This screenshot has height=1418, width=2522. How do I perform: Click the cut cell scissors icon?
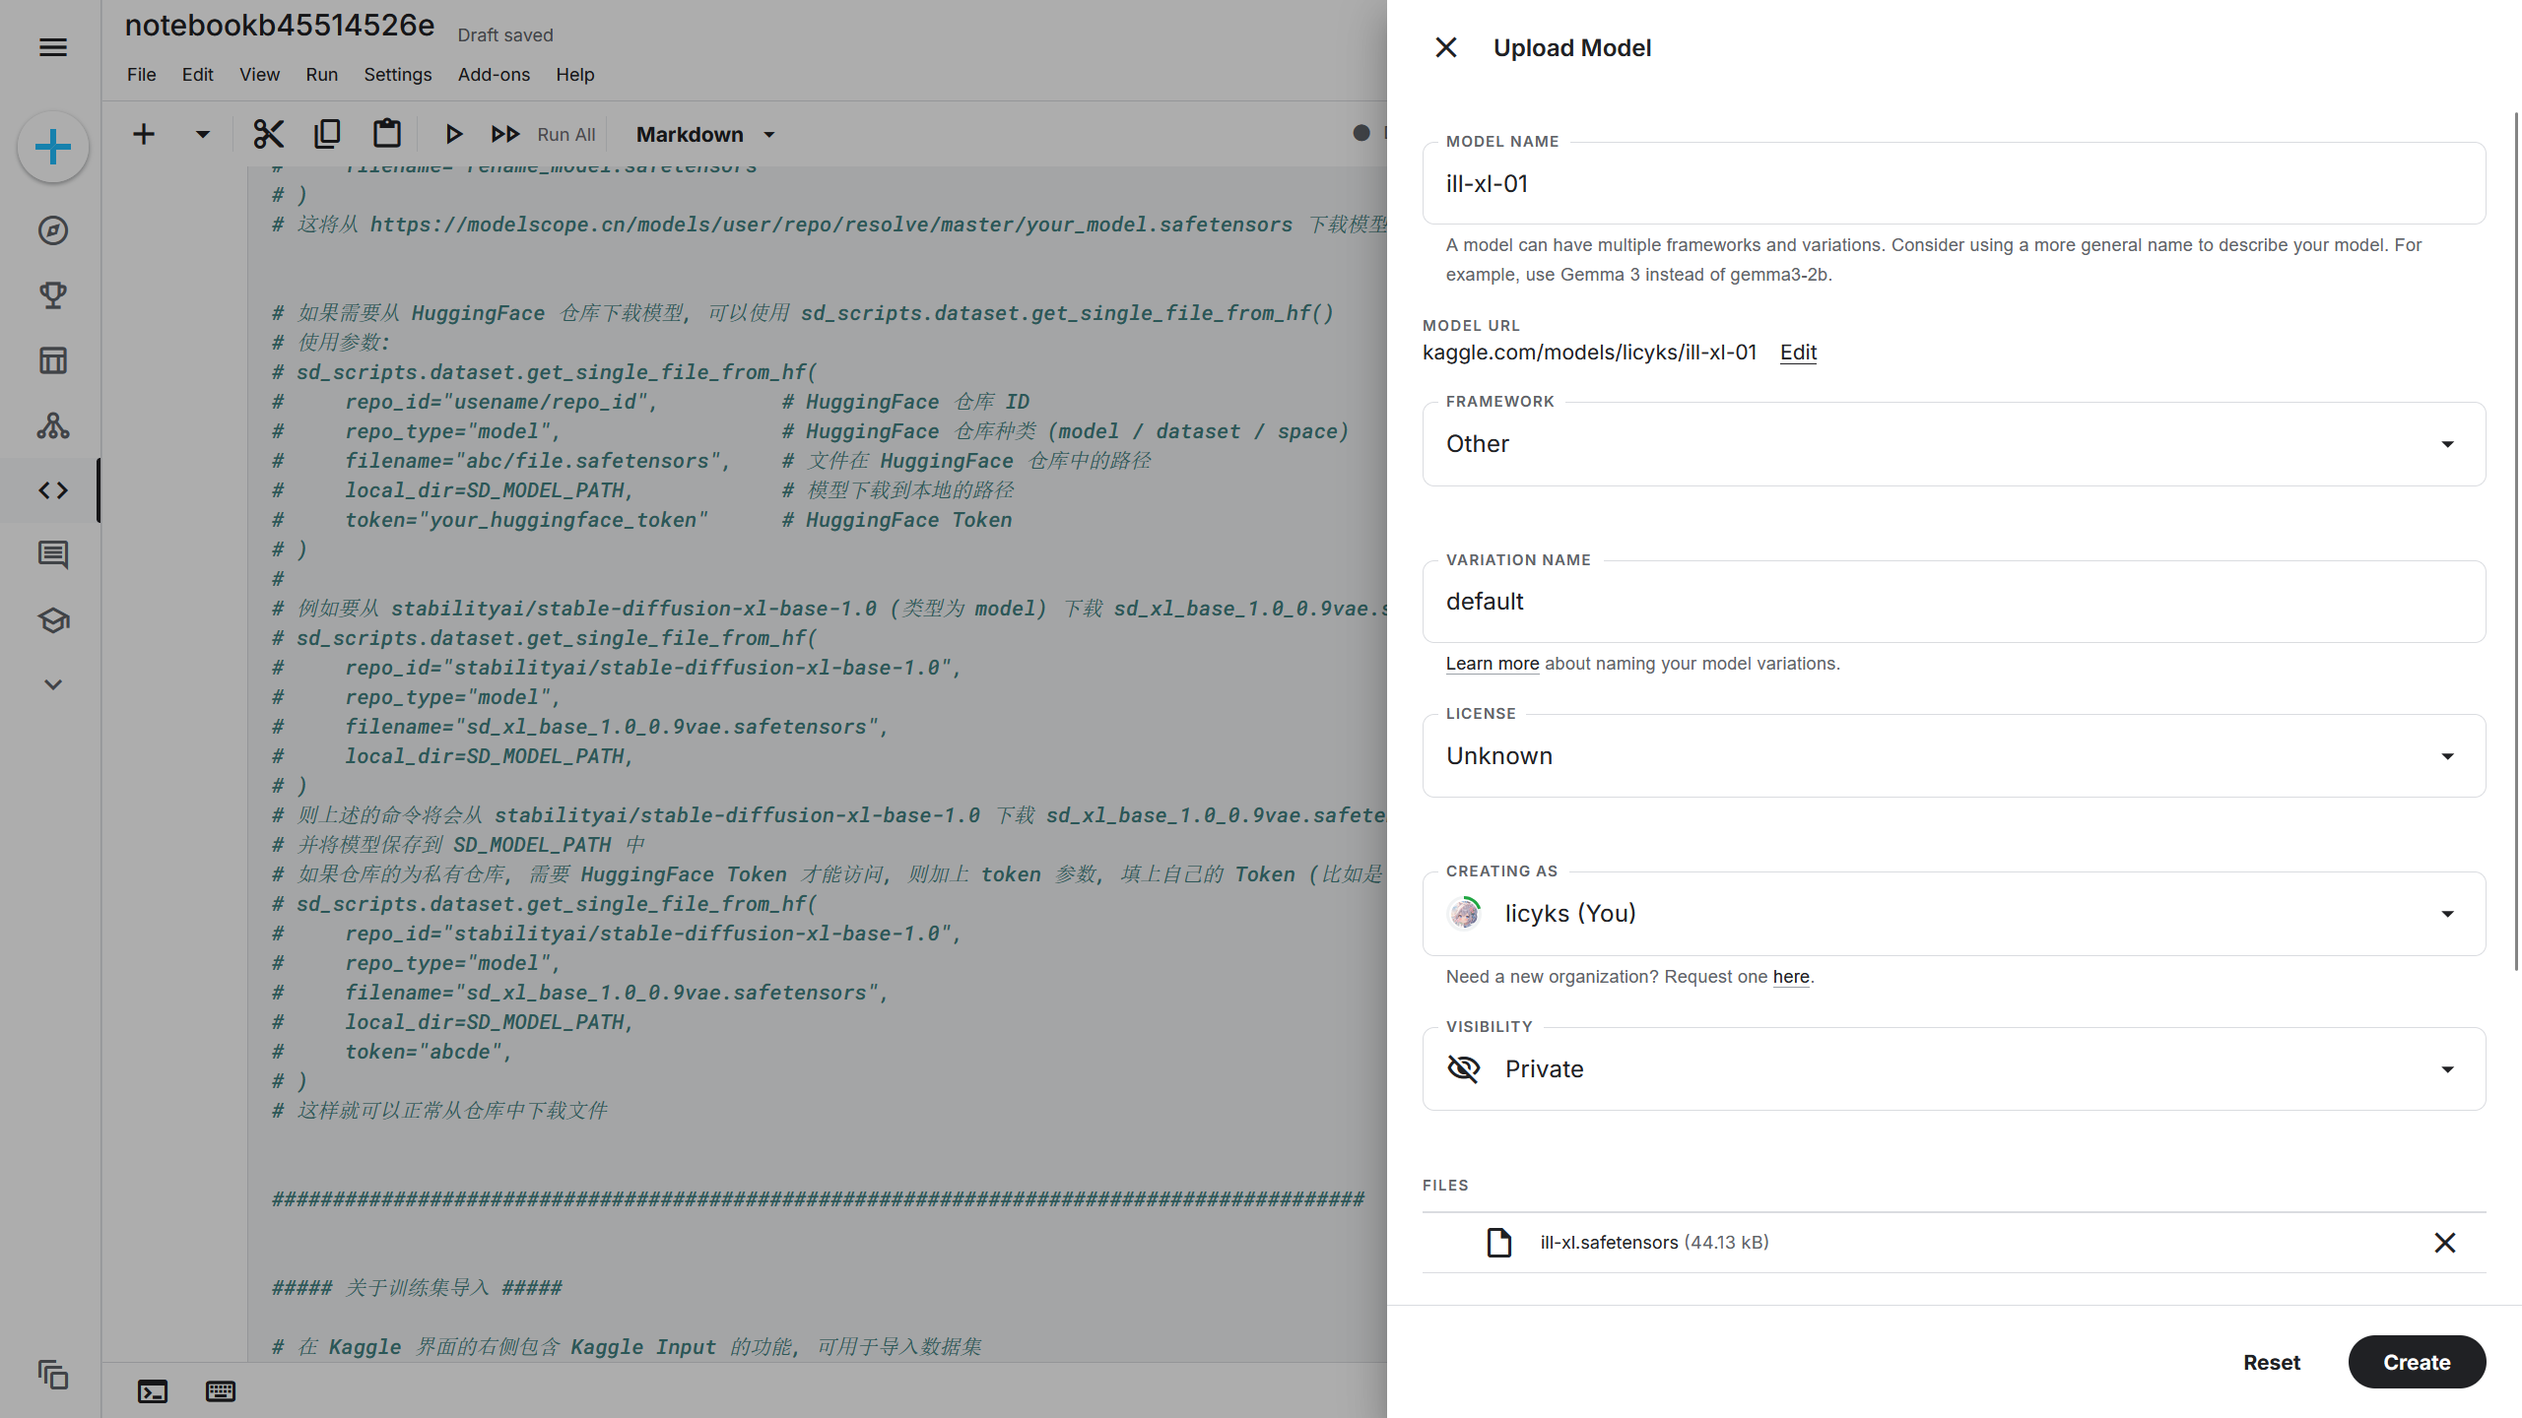click(x=268, y=134)
